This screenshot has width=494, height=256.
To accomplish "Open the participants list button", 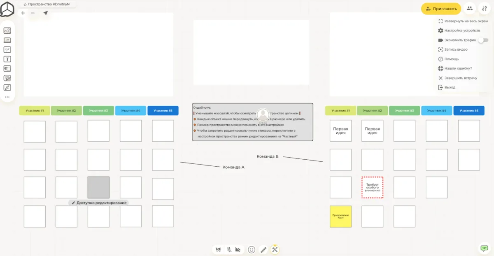I will (x=469, y=9).
